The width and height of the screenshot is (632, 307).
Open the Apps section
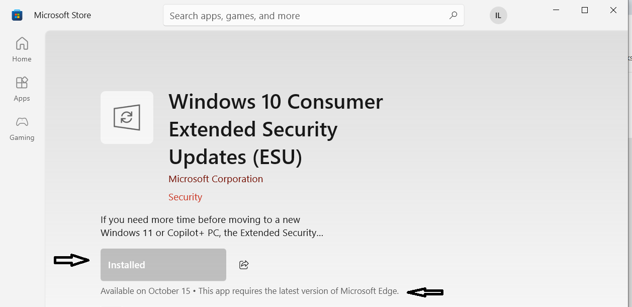(x=21, y=89)
